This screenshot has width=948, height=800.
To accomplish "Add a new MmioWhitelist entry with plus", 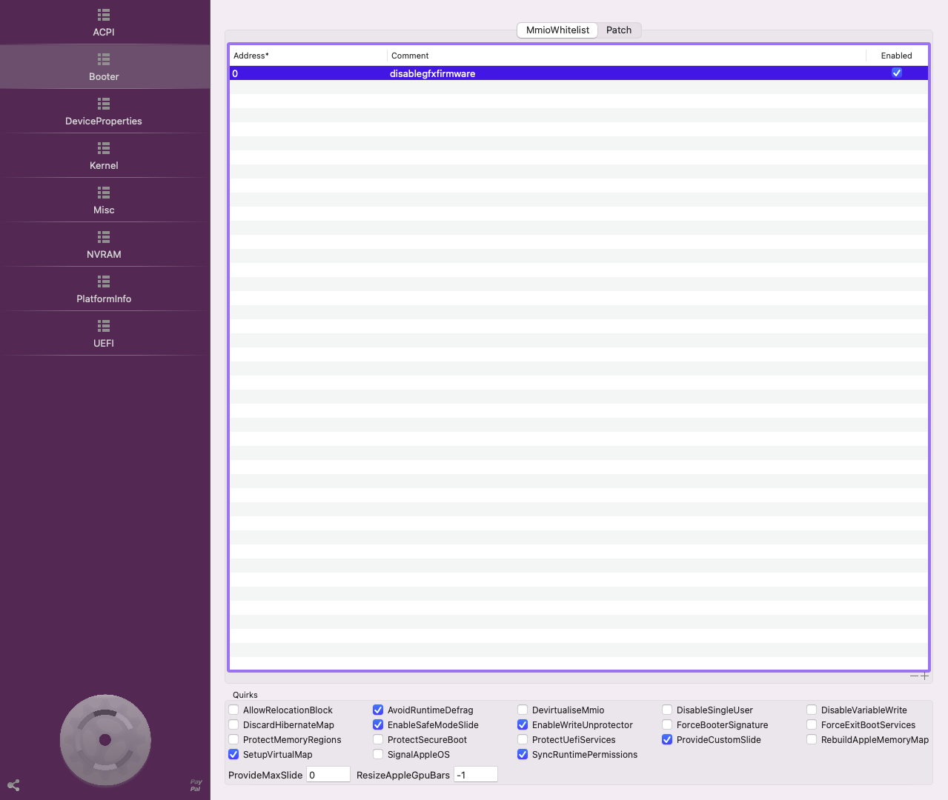I will click(x=924, y=676).
